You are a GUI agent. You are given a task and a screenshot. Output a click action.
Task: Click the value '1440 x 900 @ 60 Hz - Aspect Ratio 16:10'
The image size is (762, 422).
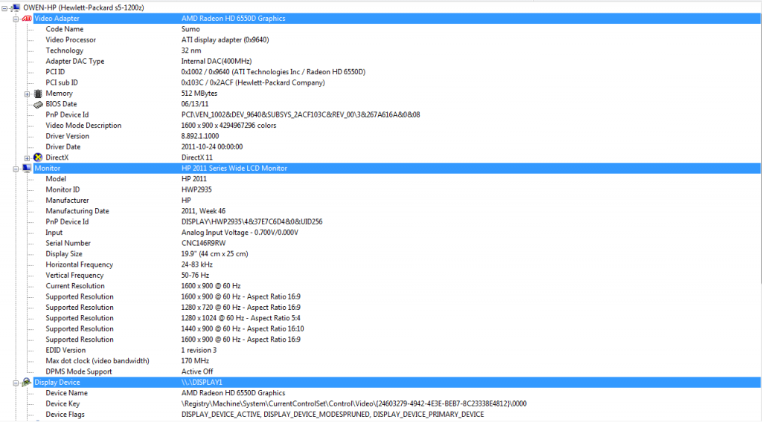(x=243, y=329)
